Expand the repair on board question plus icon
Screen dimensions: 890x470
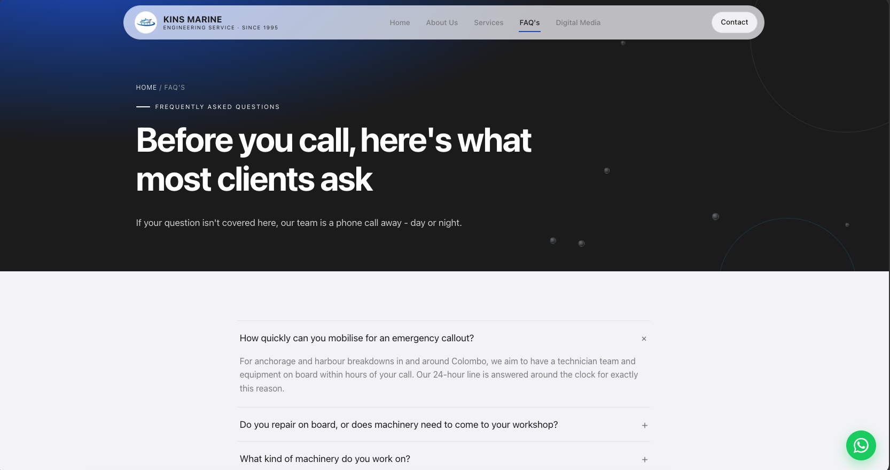point(645,425)
